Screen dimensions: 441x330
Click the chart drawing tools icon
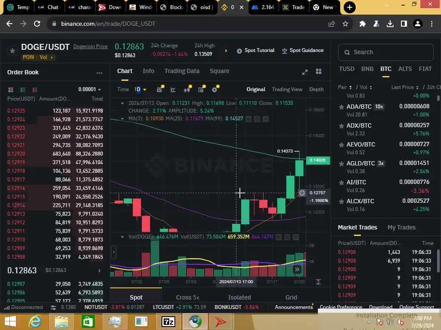tap(173, 89)
